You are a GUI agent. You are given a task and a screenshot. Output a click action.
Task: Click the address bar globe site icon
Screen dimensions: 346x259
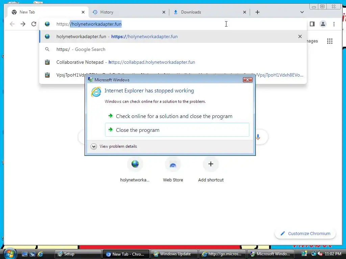click(x=47, y=24)
